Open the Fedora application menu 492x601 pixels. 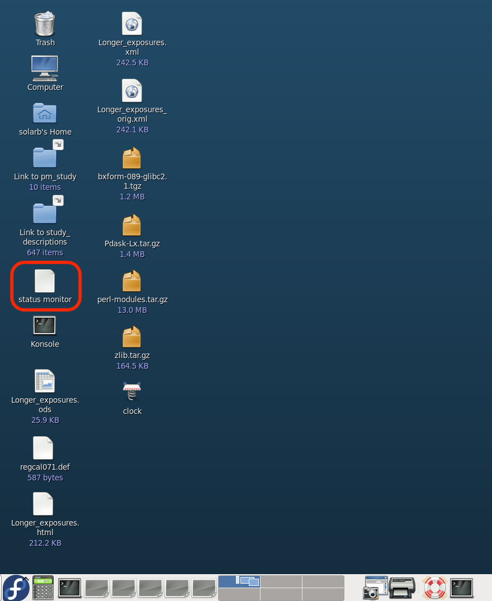pyautogui.click(x=16, y=588)
